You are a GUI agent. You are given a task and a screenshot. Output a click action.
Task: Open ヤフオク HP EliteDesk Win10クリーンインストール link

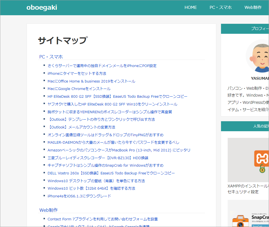pos(113,104)
